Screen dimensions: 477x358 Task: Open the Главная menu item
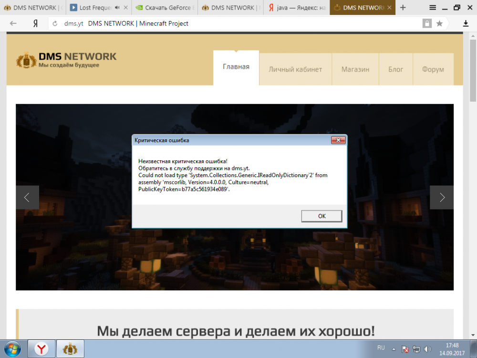[236, 67]
